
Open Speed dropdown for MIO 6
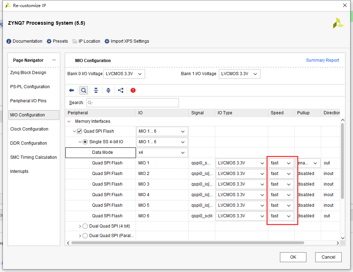(281, 216)
